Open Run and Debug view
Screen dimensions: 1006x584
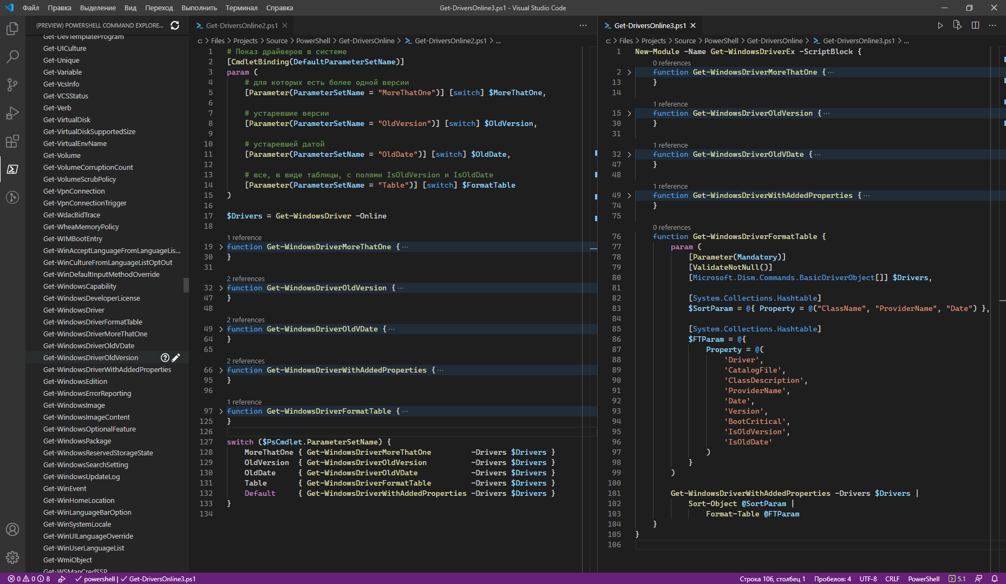coord(12,113)
